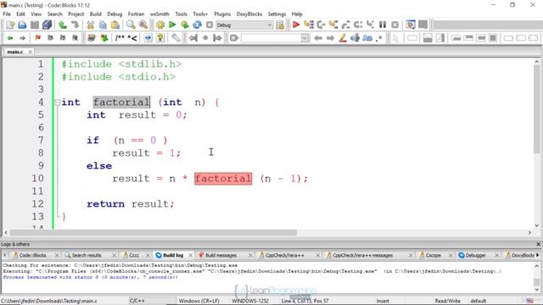Build and run the project icon

coord(185,25)
